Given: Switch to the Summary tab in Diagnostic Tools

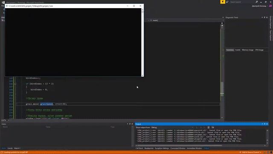Looking at the screenshot, I should (230, 50).
